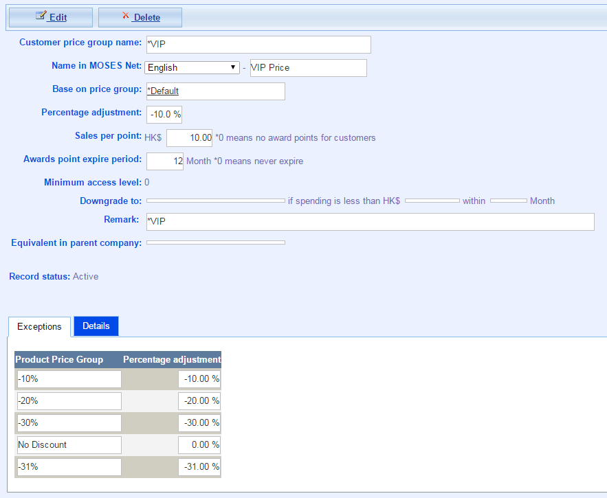Open the English language dropdown
The image size is (607, 498).
[x=192, y=68]
